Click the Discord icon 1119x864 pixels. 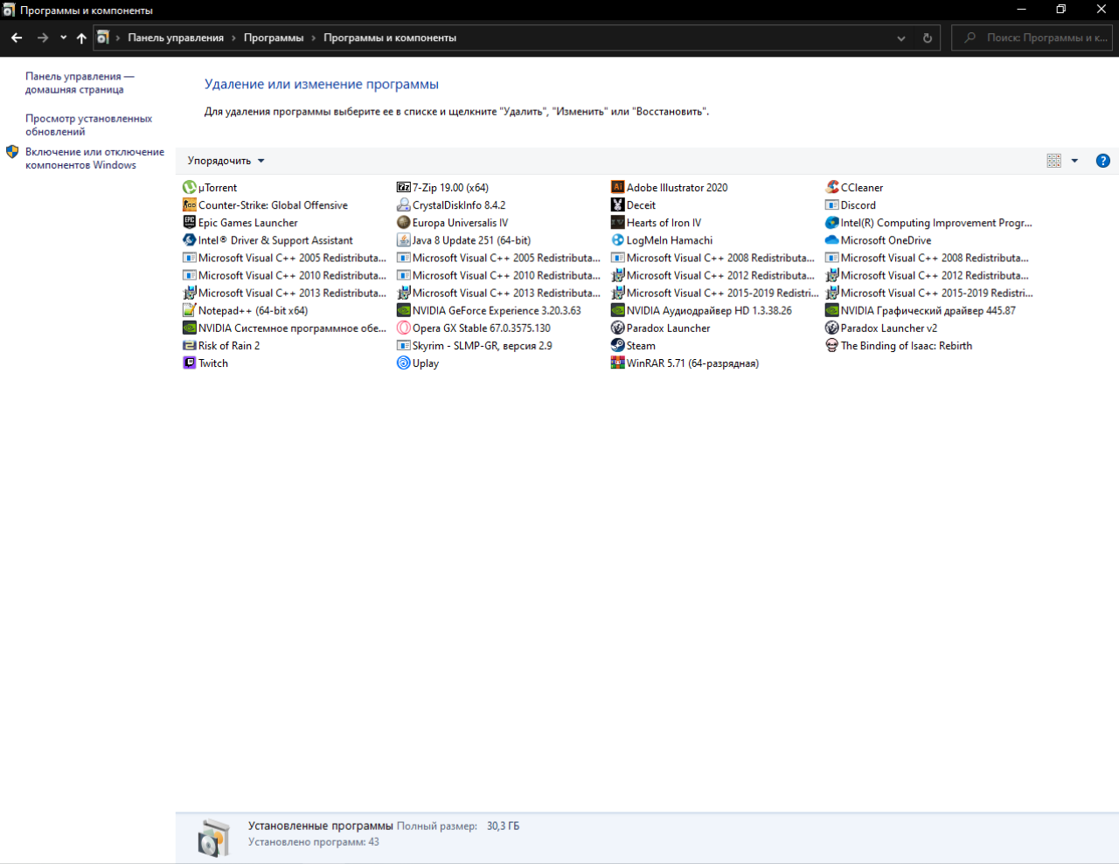[831, 204]
